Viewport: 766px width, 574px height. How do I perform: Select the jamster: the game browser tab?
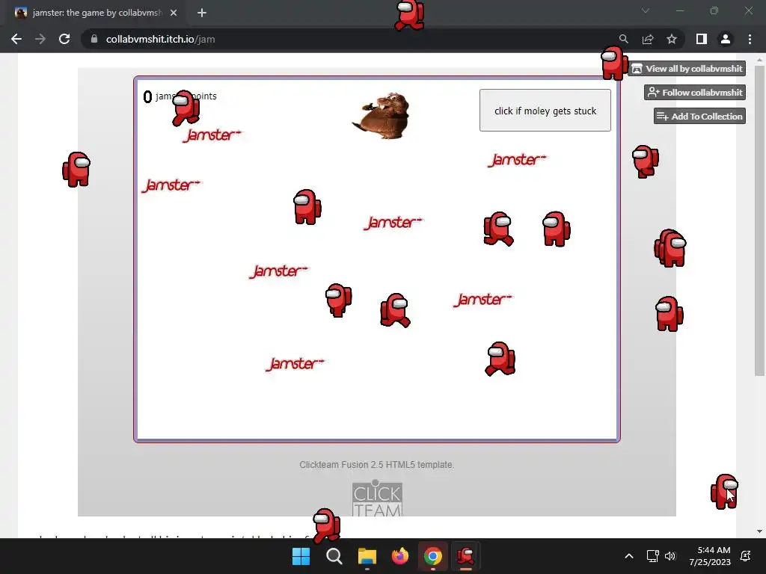pyautogui.click(x=96, y=13)
